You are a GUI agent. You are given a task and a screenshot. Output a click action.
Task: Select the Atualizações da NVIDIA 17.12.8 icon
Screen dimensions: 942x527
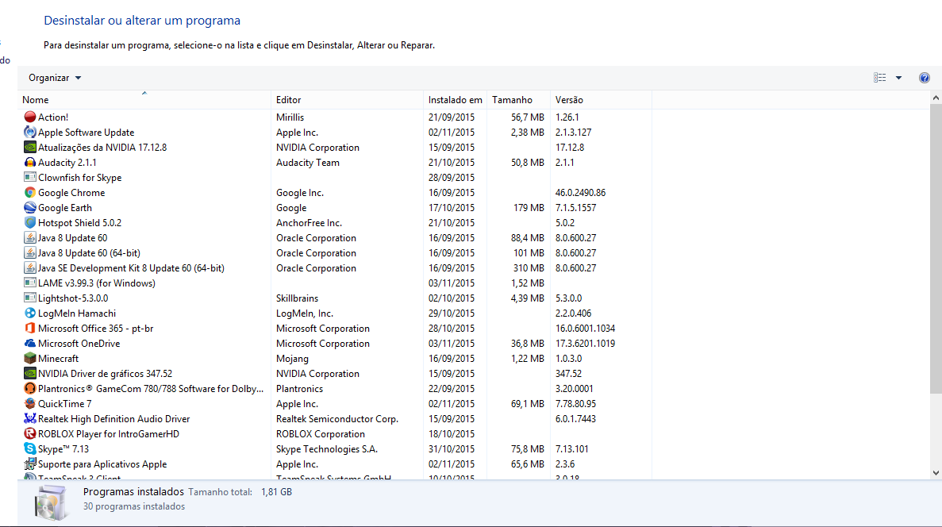[x=29, y=147]
